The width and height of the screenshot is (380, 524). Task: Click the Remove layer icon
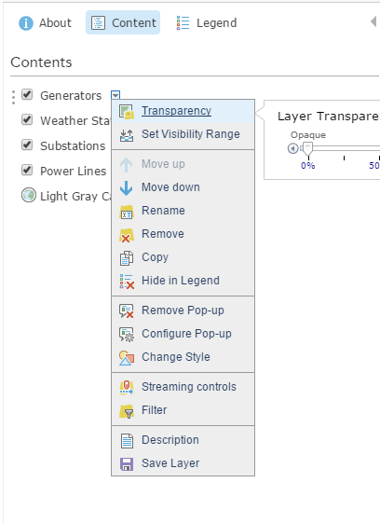pos(127,235)
